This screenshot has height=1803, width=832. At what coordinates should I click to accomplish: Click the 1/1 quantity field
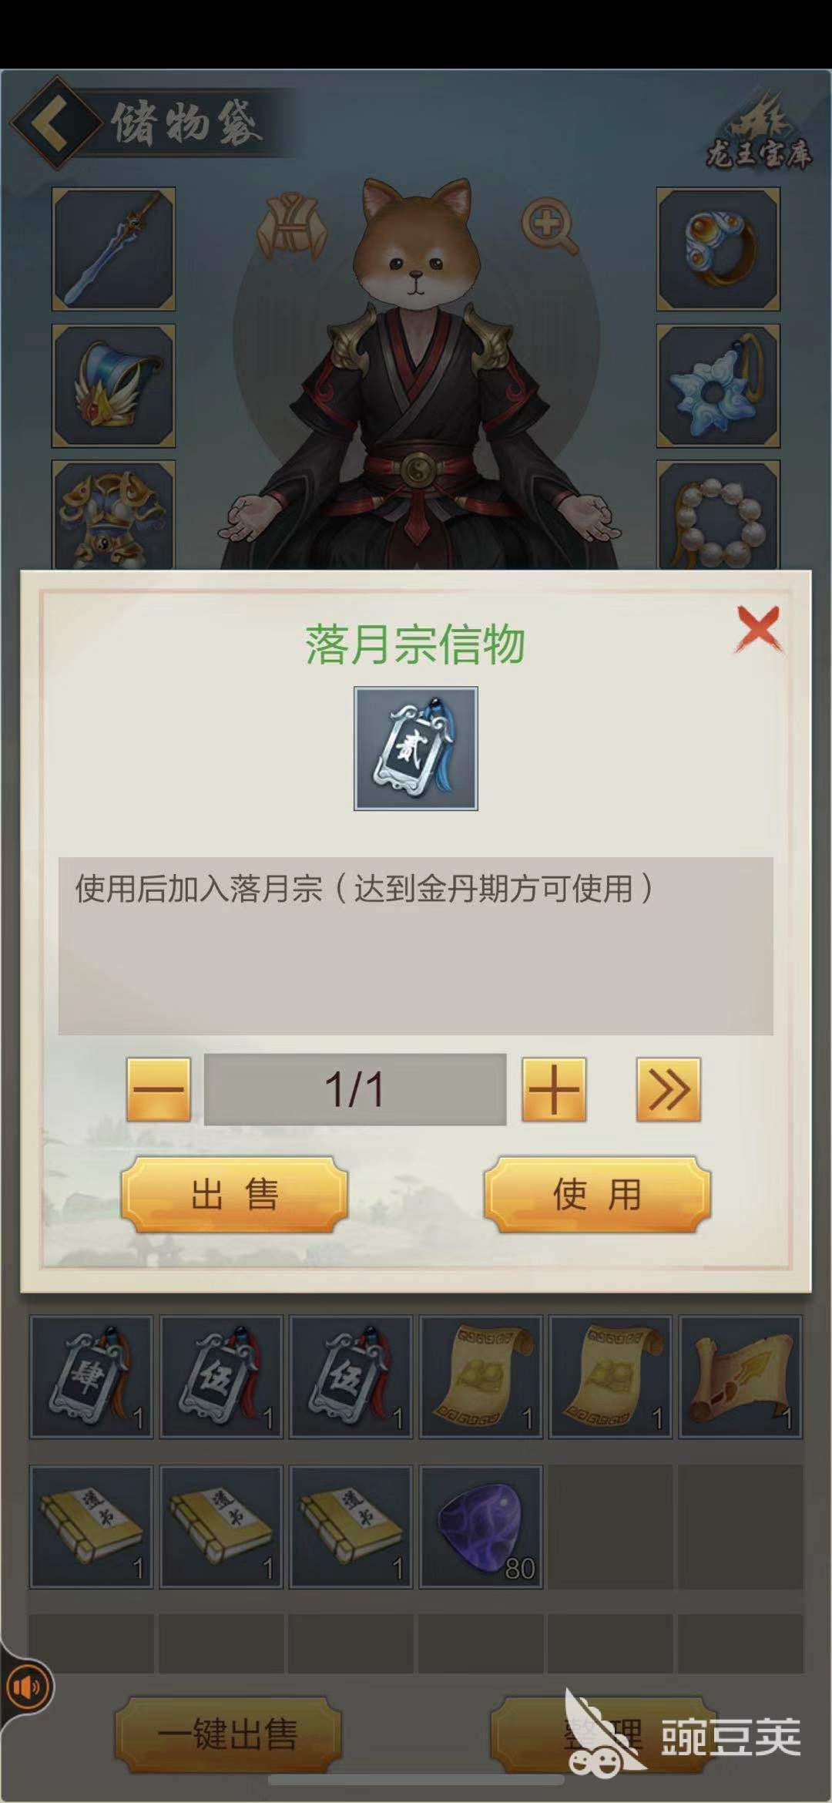point(355,1089)
